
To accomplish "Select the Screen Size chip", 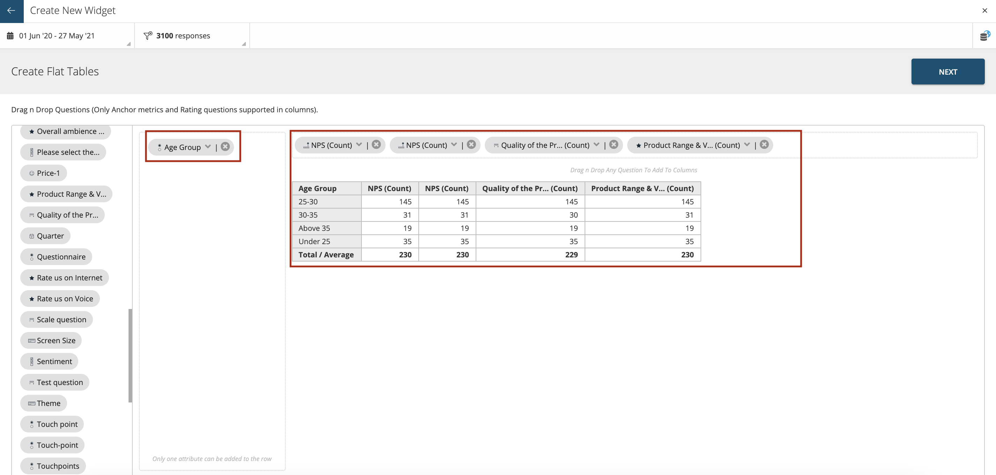I will tap(51, 340).
